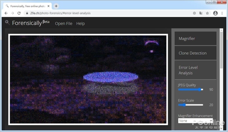
Task: Expand the Magnifier panel
Action: tap(195, 38)
